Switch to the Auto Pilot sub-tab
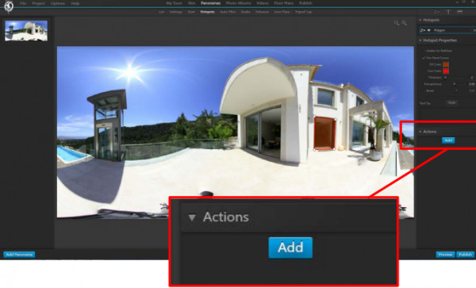 (228, 12)
